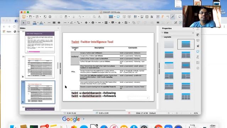
Task: Open the Styles deck in the sidebar
Action: tap(198, 57)
